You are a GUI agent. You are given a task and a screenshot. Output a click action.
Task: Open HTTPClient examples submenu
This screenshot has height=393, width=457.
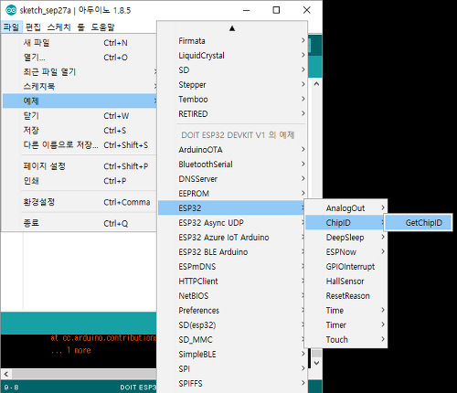(231, 281)
